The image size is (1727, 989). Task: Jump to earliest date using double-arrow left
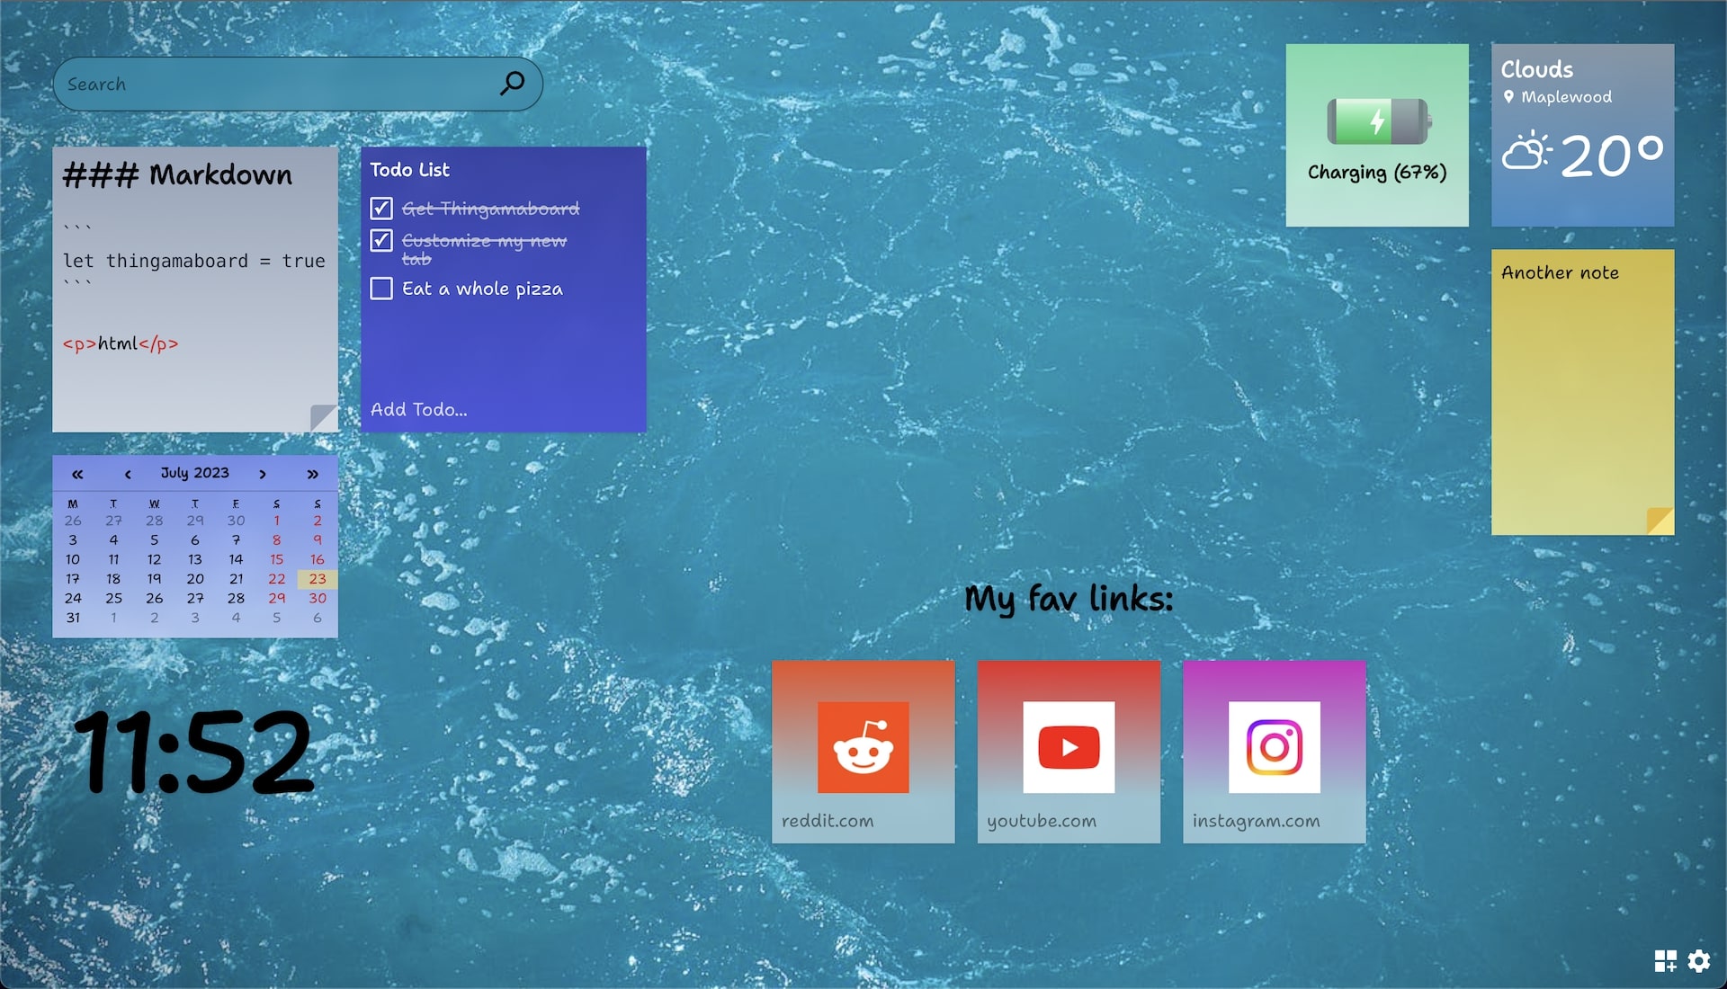(x=74, y=475)
